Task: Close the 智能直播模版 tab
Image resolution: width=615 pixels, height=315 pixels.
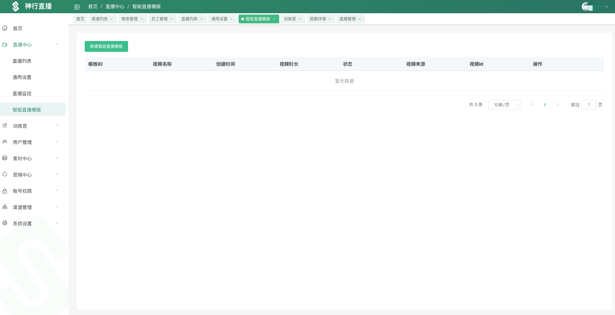Action: [x=274, y=19]
